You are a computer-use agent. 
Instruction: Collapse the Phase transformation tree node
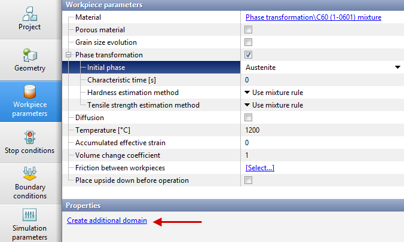click(68, 55)
